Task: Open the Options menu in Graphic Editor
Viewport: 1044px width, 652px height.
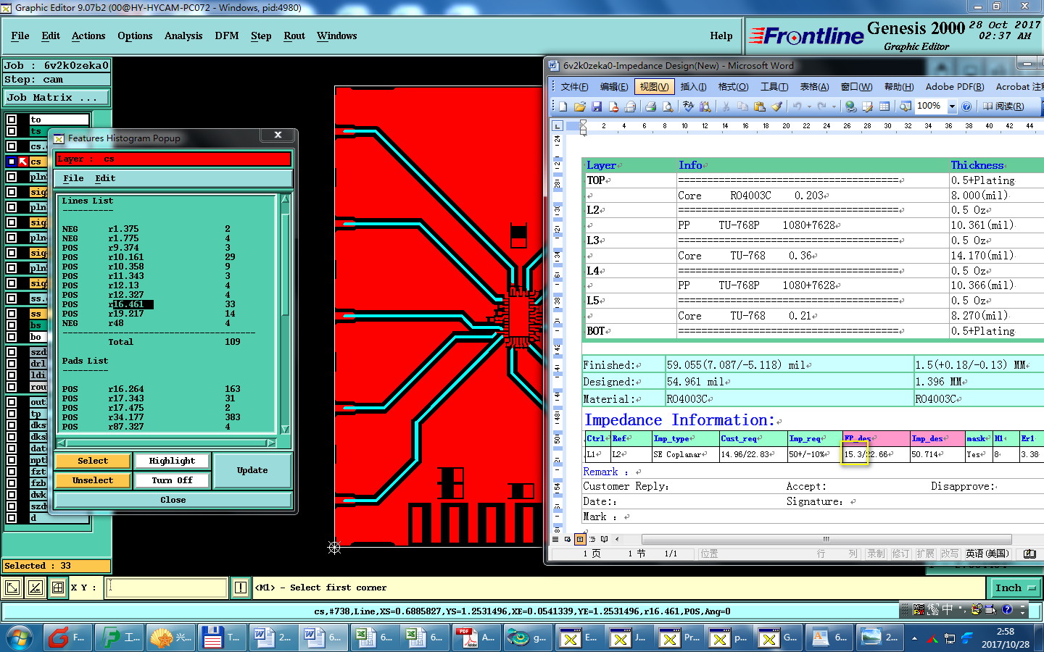Action: click(x=135, y=35)
